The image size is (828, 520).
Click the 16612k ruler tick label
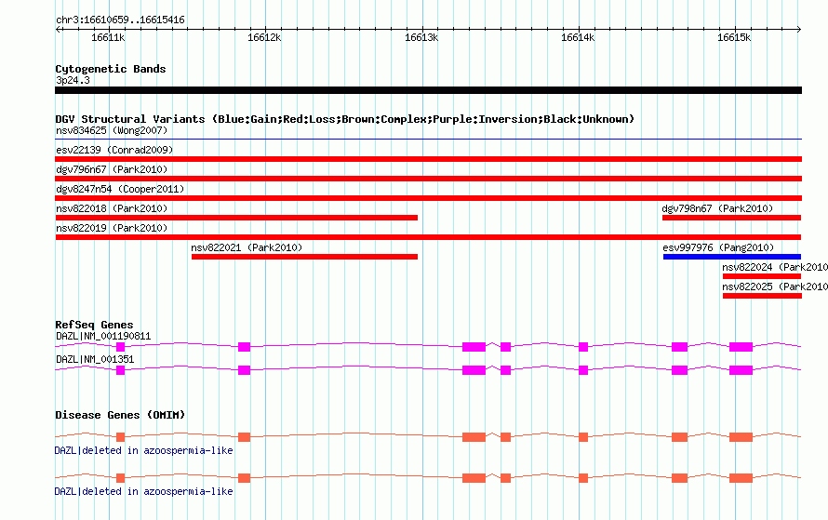(264, 37)
